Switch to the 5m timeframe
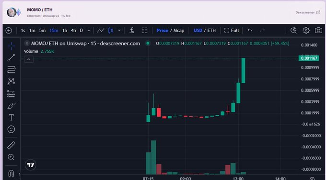Screen dimensions: 326x180 (42, 31)
